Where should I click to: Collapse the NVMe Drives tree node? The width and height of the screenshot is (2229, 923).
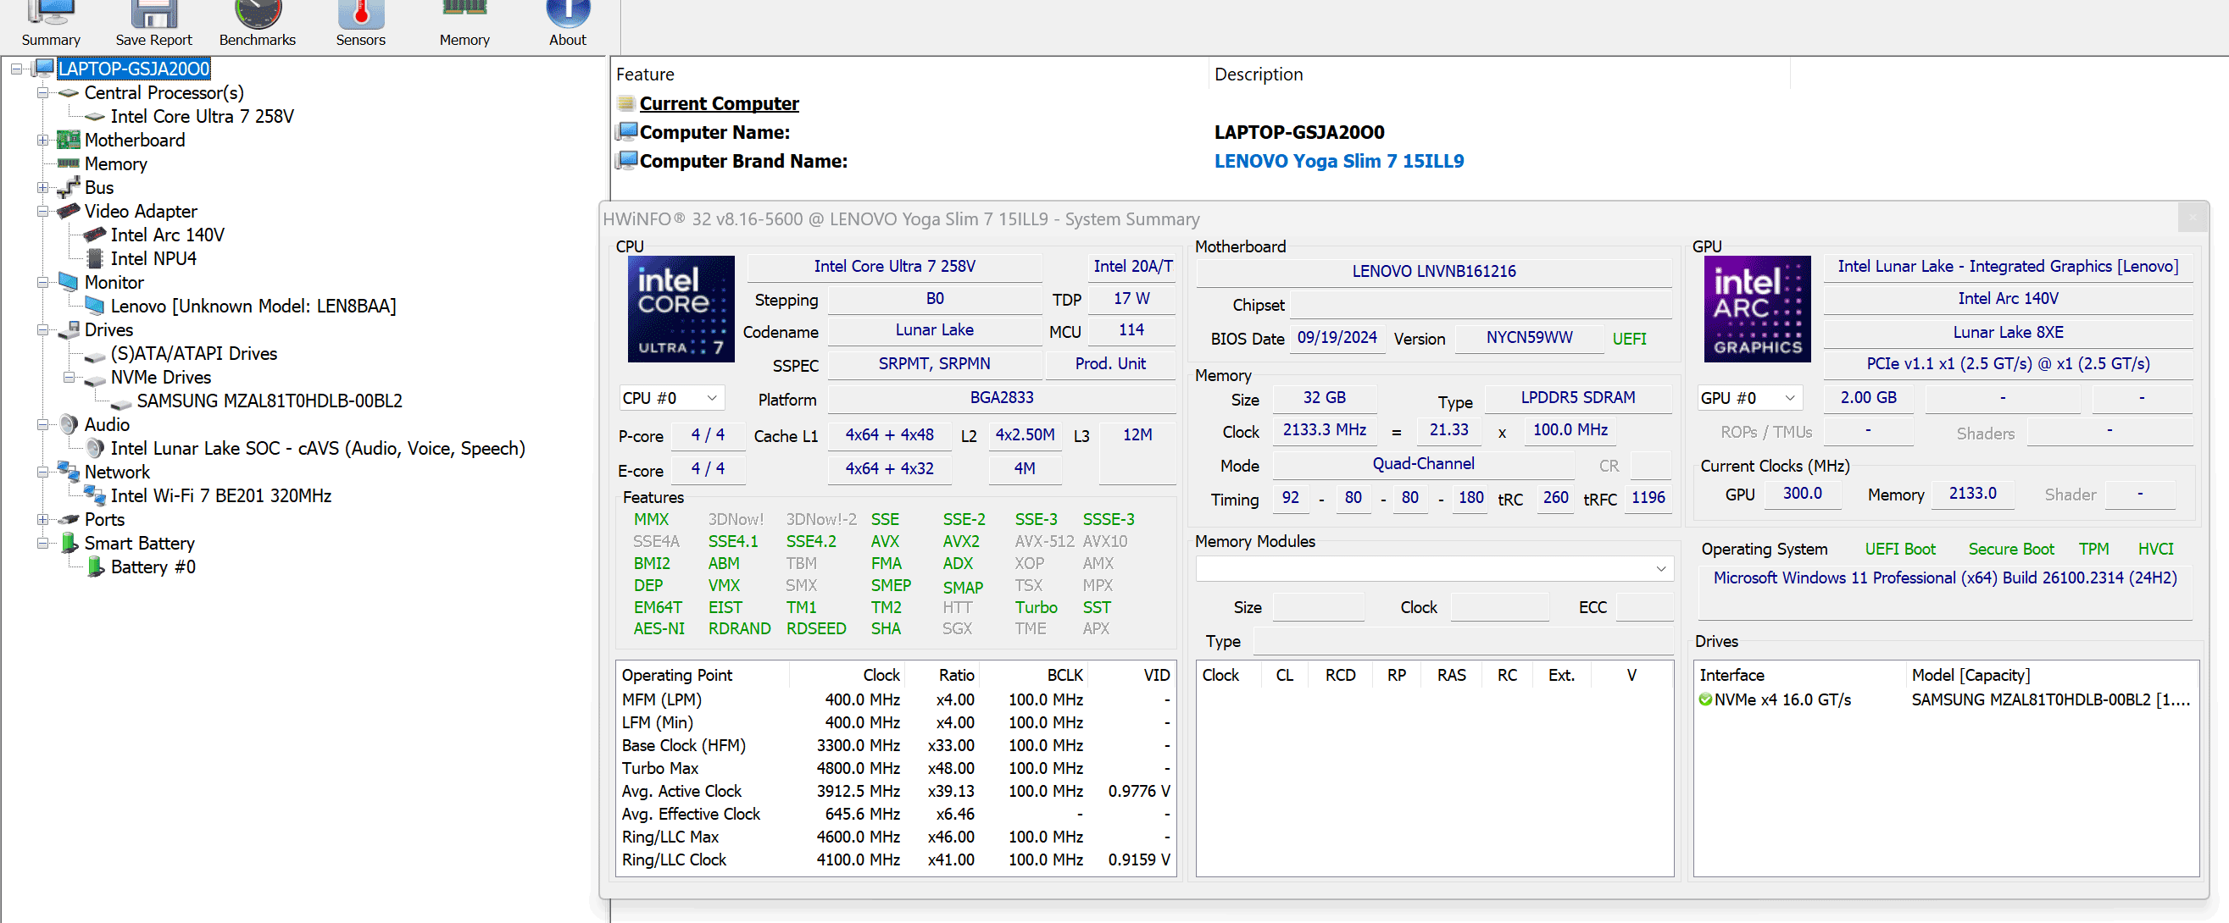pos(69,377)
